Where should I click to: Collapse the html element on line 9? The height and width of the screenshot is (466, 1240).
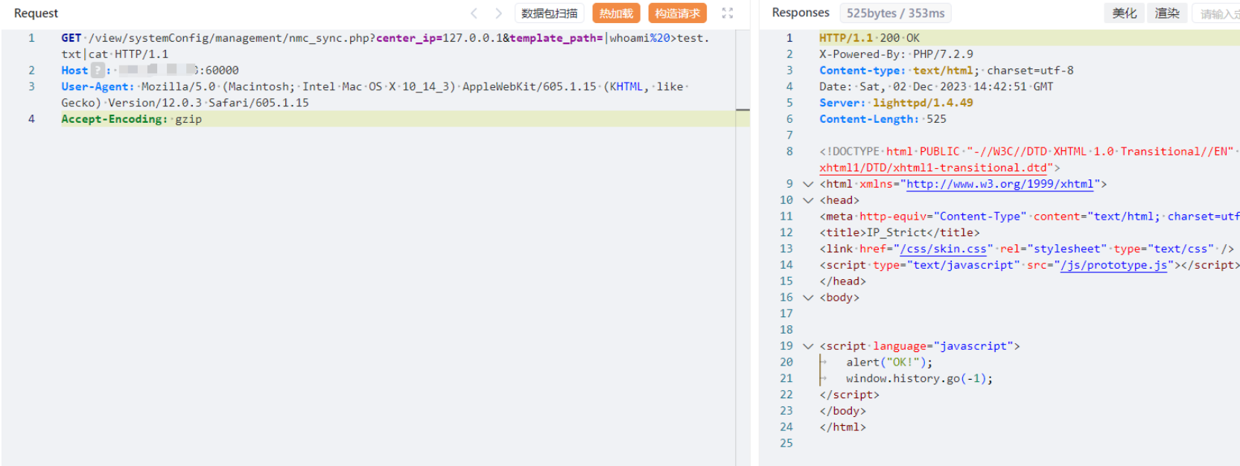pos(808,184)
